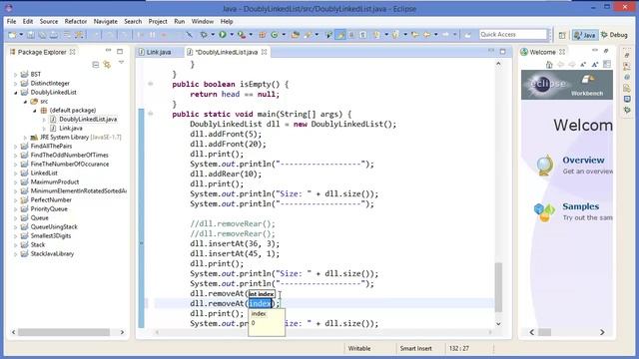This screenshot has width=639, height=359.
Task: Open the Refactor menu
Action: click(x=76, y=21)
